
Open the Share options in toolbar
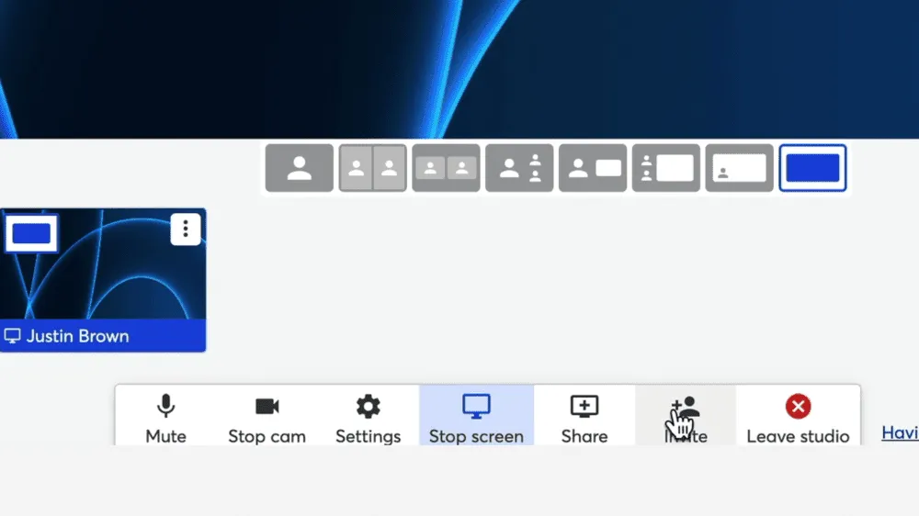pos(584,418)
